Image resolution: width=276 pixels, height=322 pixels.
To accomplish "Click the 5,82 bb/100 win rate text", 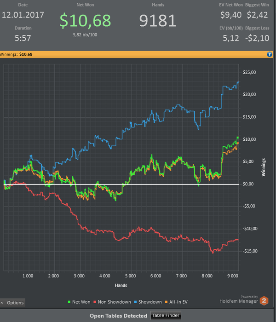I will click(x=85, y=34).
